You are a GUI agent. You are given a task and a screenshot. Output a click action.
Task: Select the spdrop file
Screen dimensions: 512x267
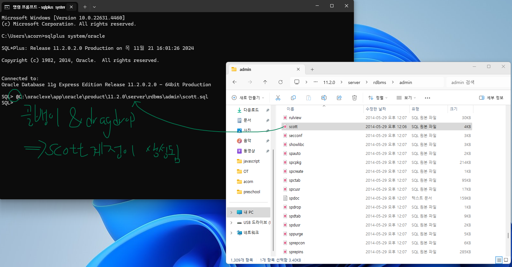[377, 207]
